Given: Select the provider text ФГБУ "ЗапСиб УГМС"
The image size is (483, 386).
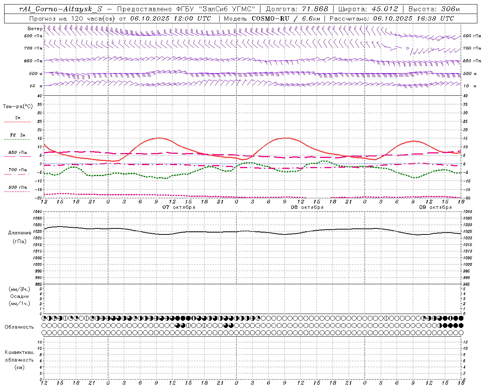Looking at the screenshot, I should tap(216, 9).
